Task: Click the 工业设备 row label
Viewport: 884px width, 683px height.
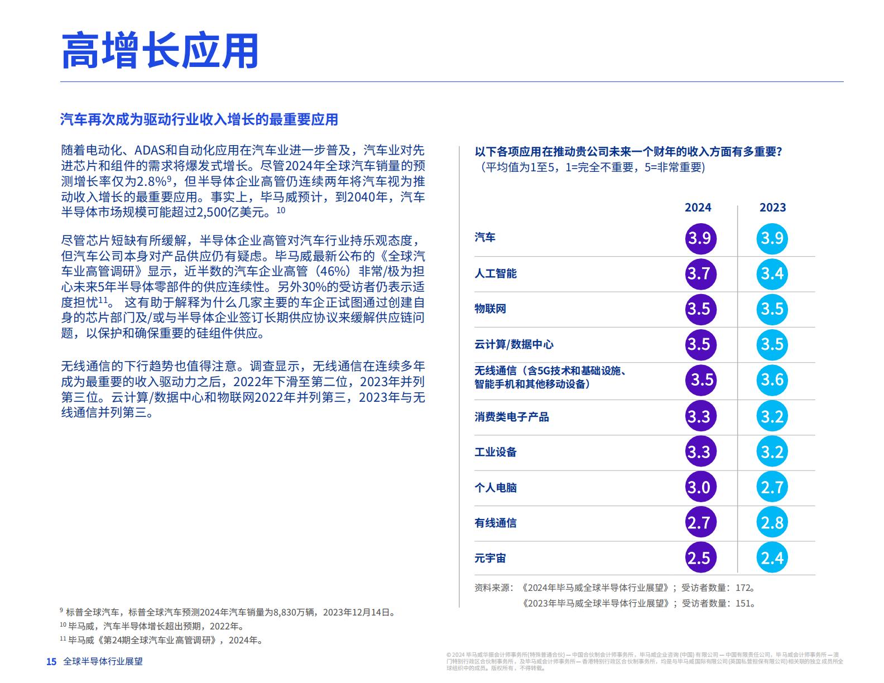Action: (x=496, y=452)
